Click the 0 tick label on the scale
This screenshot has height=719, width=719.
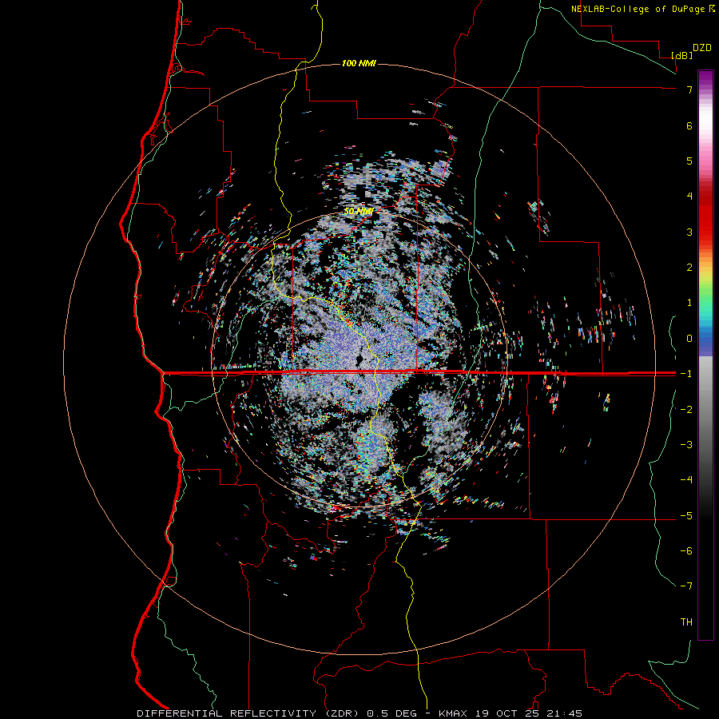pos(689,339)
